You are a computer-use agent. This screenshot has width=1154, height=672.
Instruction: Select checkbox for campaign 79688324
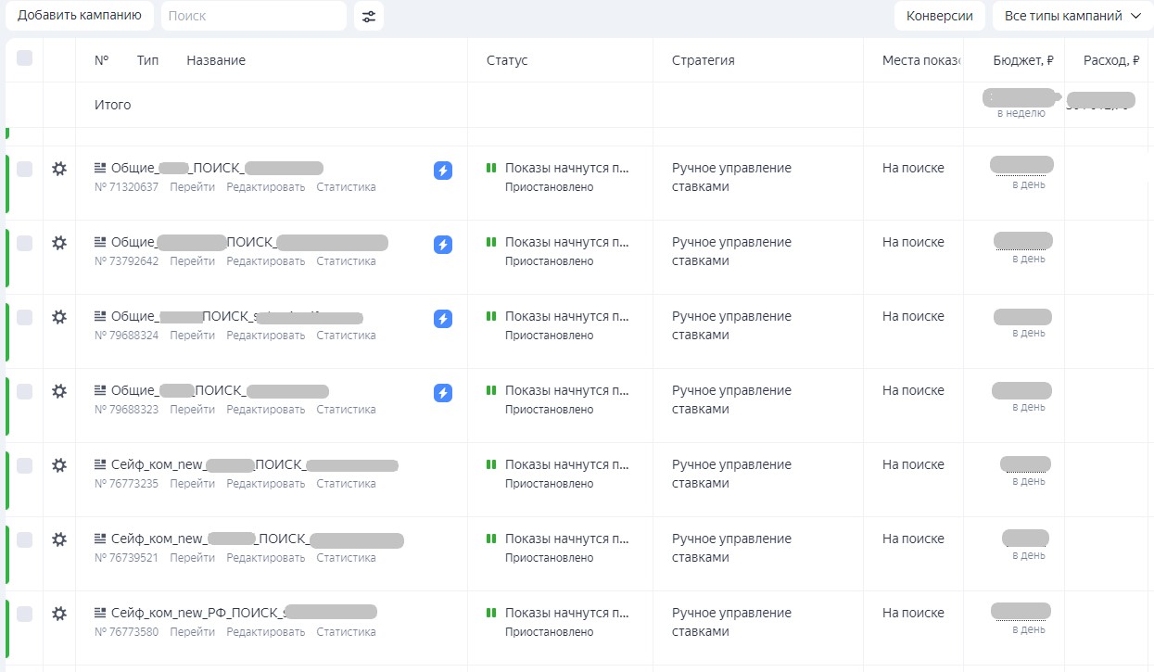click(x=25, y=317)
